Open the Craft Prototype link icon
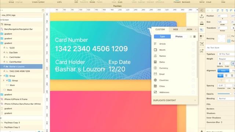The image size is (235, 132). click(x=202, y=44)
